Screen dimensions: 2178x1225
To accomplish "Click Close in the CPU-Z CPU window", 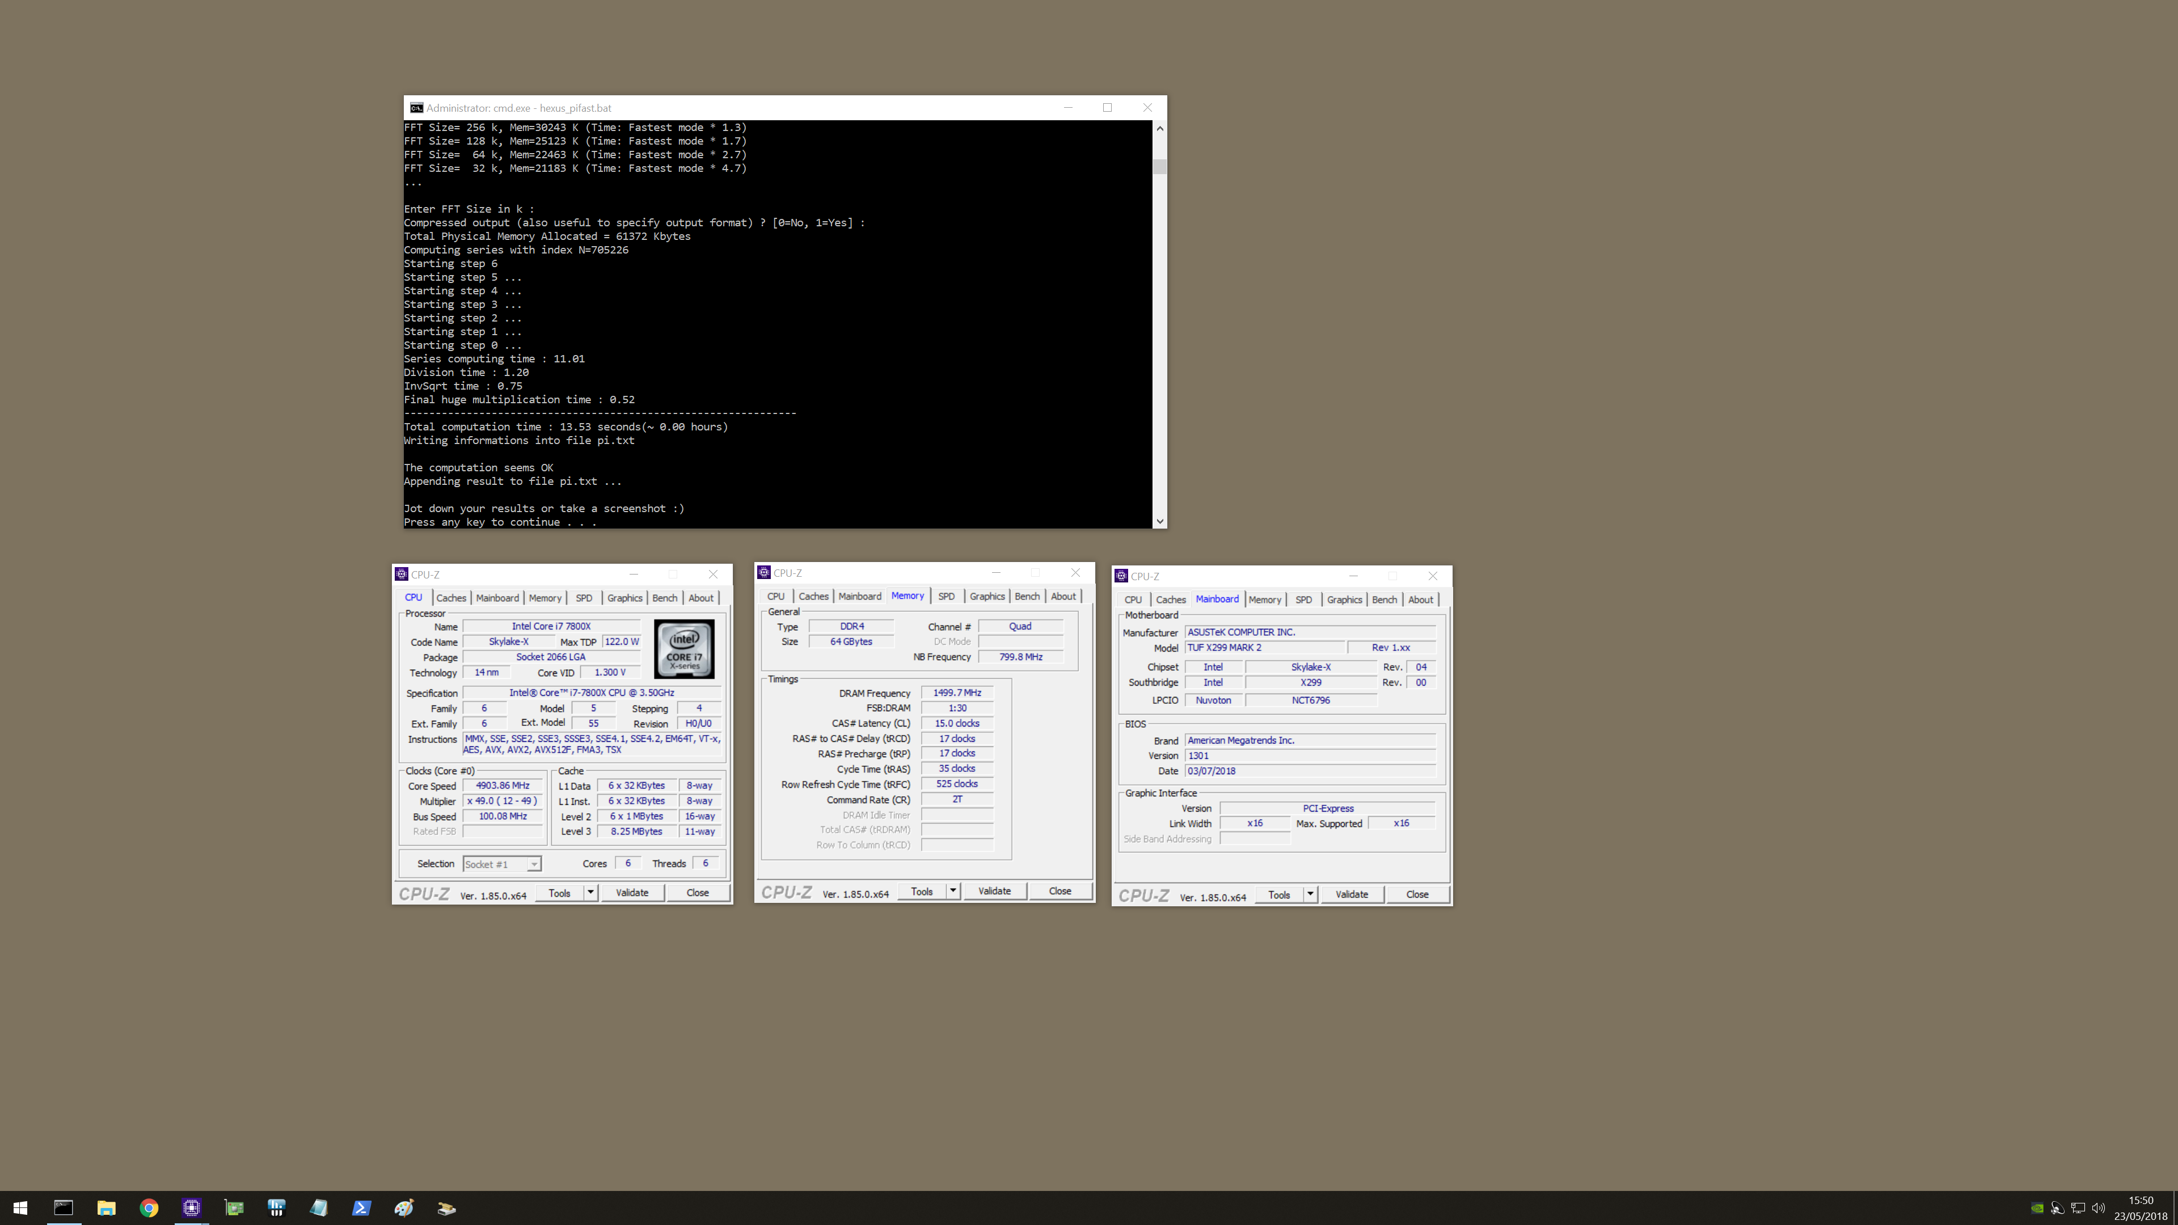I will click(x=698, y=893).
